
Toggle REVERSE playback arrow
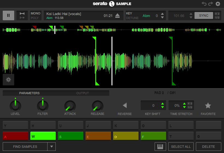pos(125,105)
